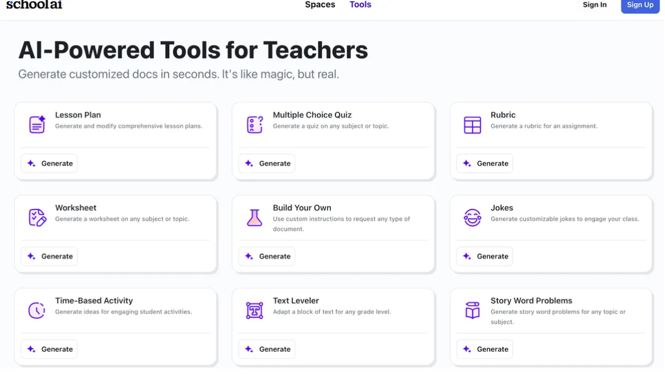Screen dimensions: 665x376
Task: Generate a Build Your Own document
Action: (267, 257)
